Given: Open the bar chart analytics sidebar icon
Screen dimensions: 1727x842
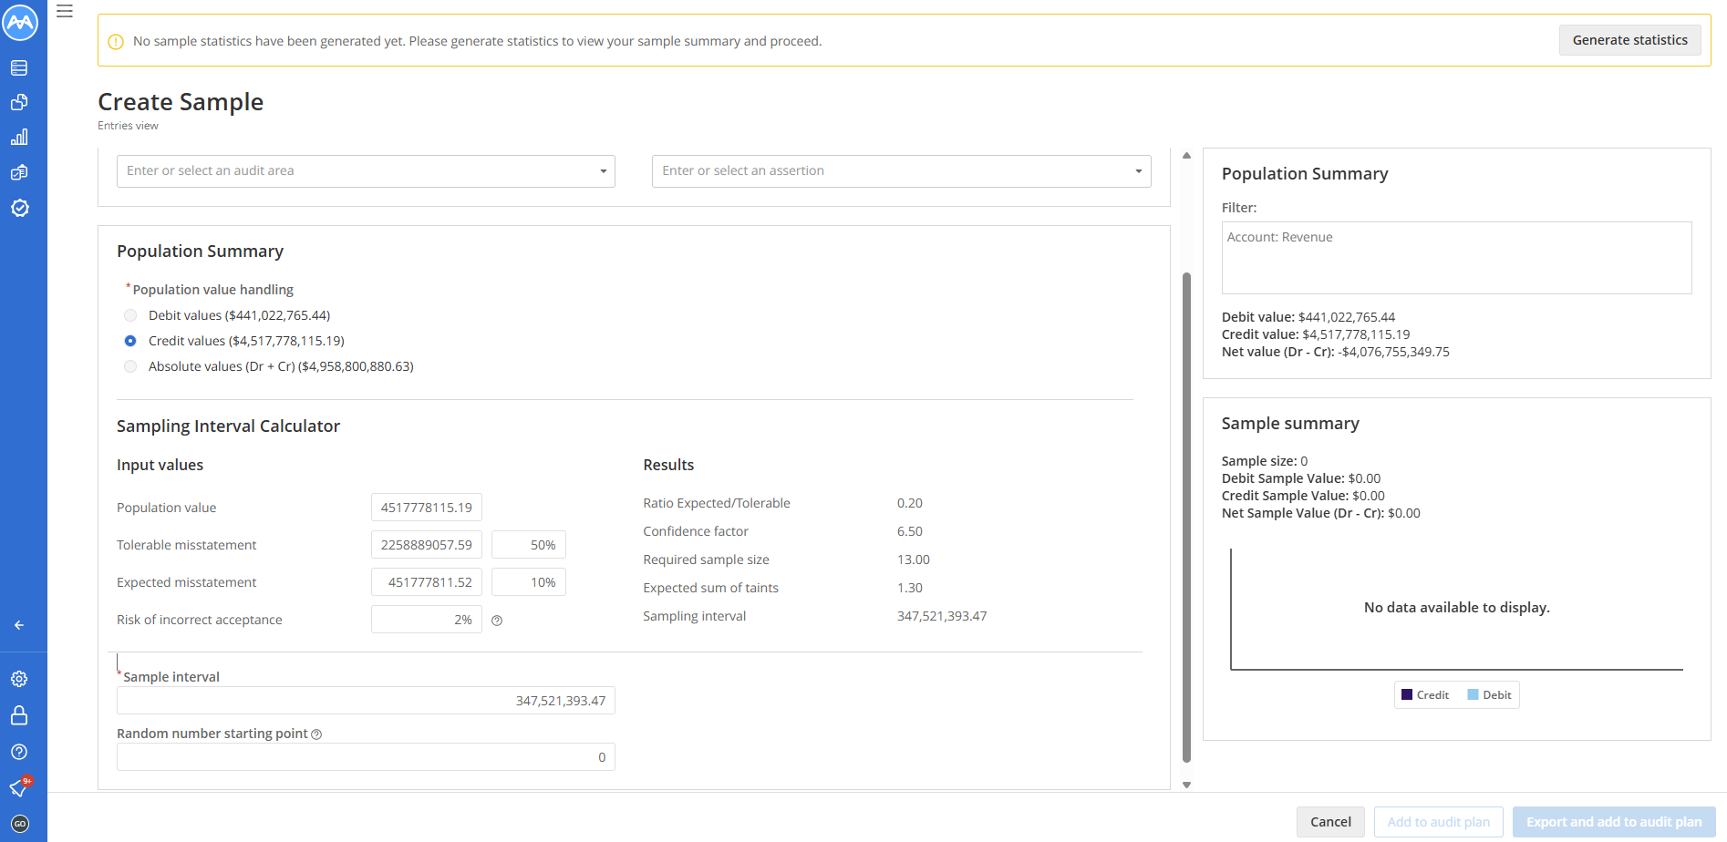Looking at the screenshot, I should pyautogui.click(x=19, y=138).
